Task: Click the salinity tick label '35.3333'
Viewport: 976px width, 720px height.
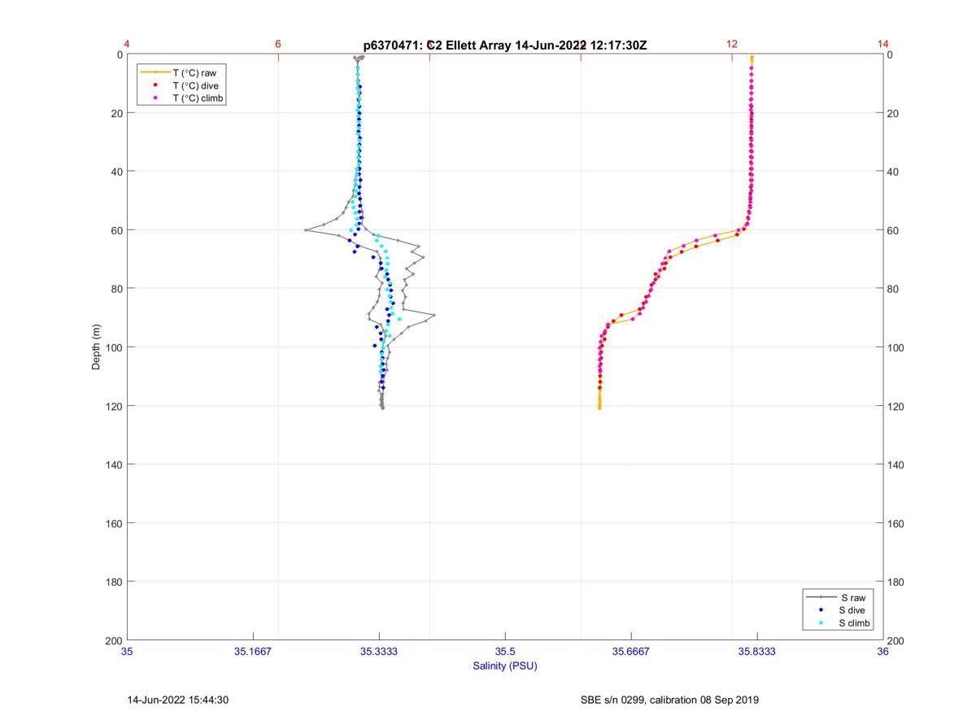Action: coord(379,652)
